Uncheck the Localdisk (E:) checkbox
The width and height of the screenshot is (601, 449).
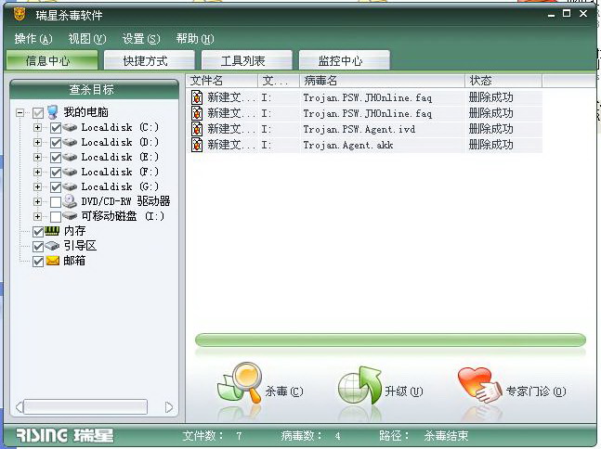(56, 158)
